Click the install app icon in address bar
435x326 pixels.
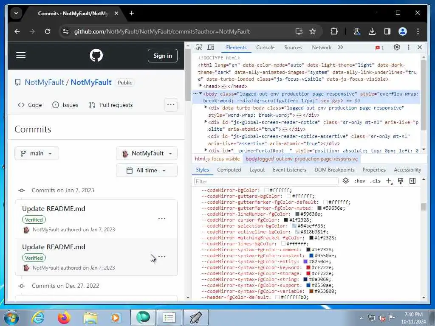299,31
